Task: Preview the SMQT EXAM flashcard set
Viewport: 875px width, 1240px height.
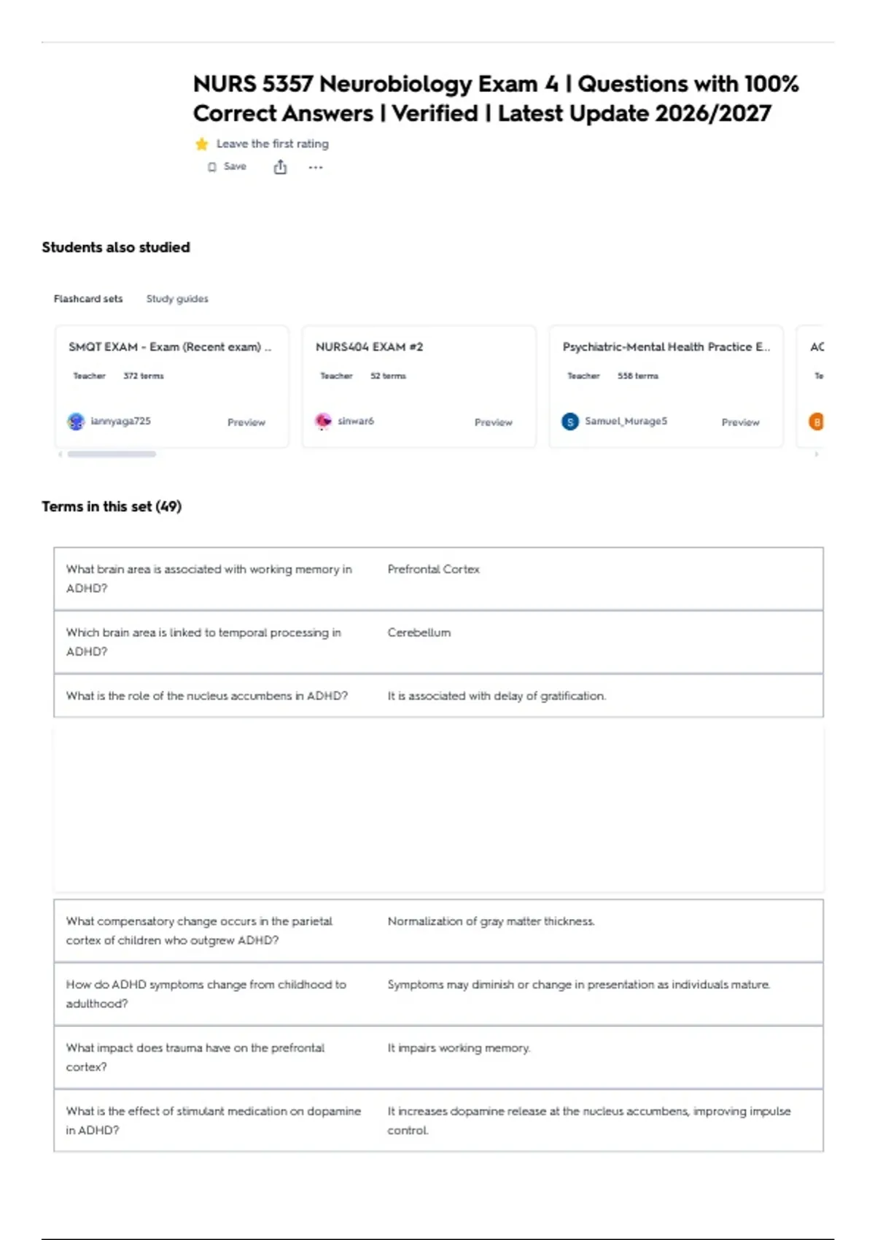Action: coord(246,422)
